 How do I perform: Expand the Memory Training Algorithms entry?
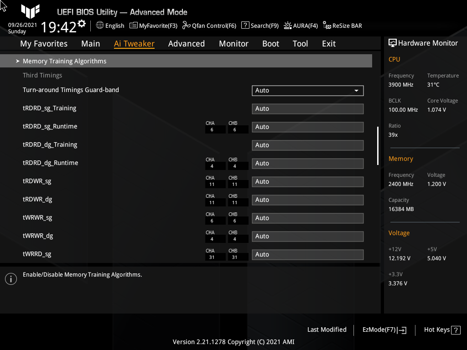click(64, 61)
